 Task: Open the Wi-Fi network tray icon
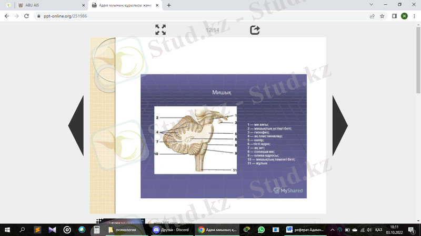[363, 230]
